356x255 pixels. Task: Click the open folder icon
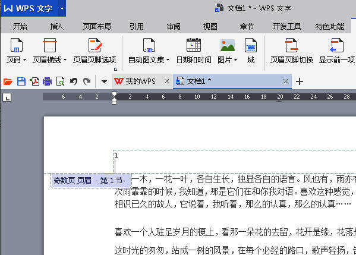click(8, 81)
